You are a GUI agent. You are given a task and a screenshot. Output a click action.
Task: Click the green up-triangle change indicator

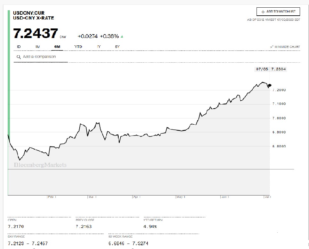122,36
